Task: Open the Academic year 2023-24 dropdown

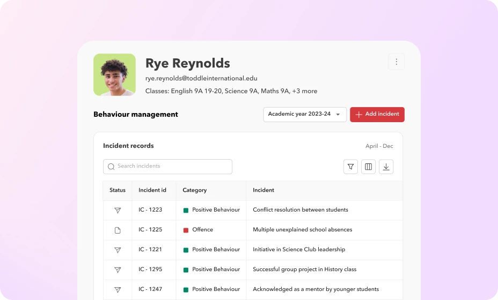Action: click(x=305, y=114)
